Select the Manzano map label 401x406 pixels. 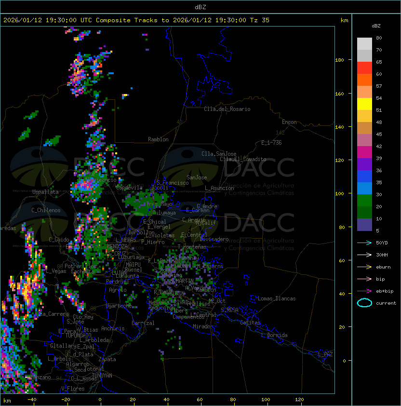point(40,377)
